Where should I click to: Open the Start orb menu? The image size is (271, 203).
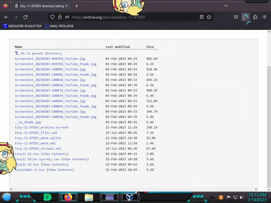(x=7, y=197)
